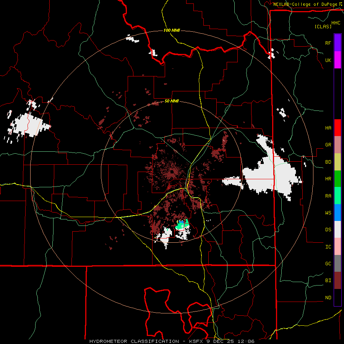Click the 50 NMI range ring label

click(172, 101)
